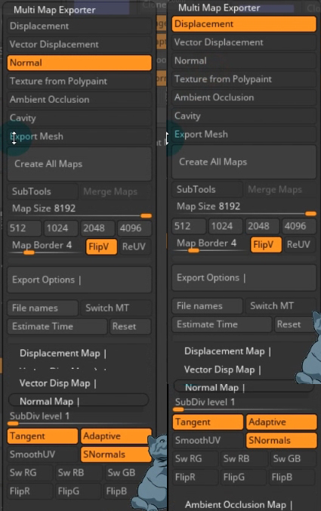Expand Displacement Map section in the right panel
This screenshot has width=321, height=511.
227,352
